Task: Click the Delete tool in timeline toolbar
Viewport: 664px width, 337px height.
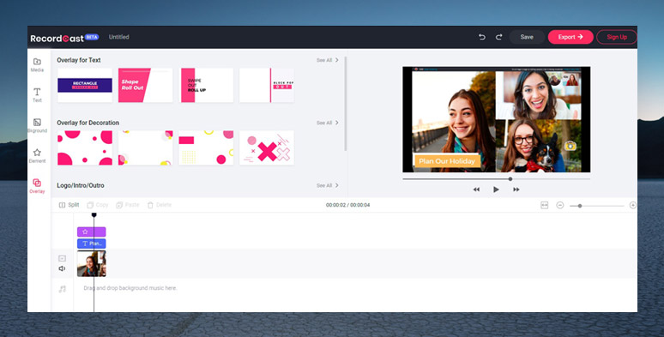Action: coord(160,205)
